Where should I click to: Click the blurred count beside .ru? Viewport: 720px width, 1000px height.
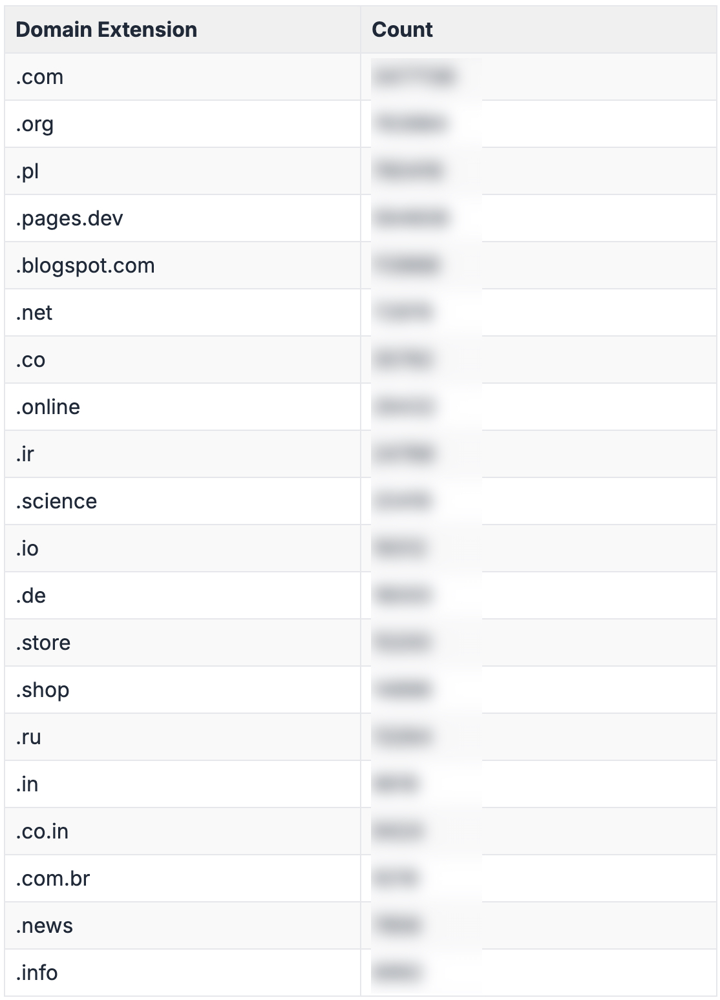(403, 737)
